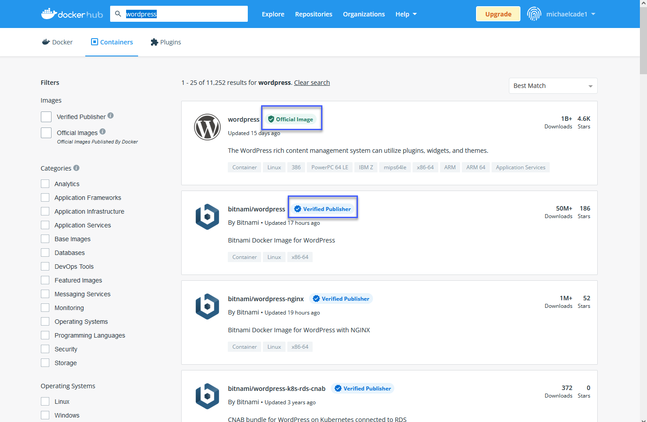
Task: Enable the Verified Publisher filter
Action: click(x=46, y=116)
